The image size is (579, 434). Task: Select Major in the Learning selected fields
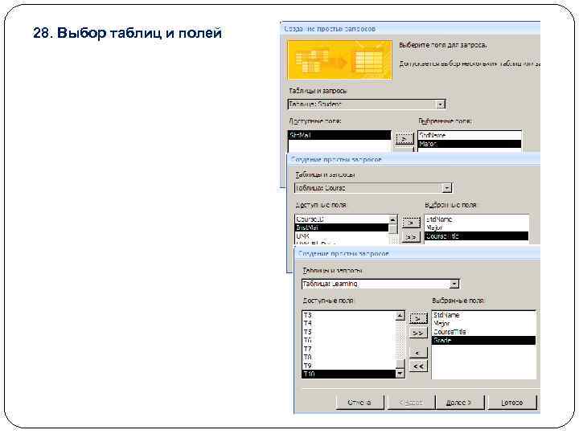click(484, 323)
